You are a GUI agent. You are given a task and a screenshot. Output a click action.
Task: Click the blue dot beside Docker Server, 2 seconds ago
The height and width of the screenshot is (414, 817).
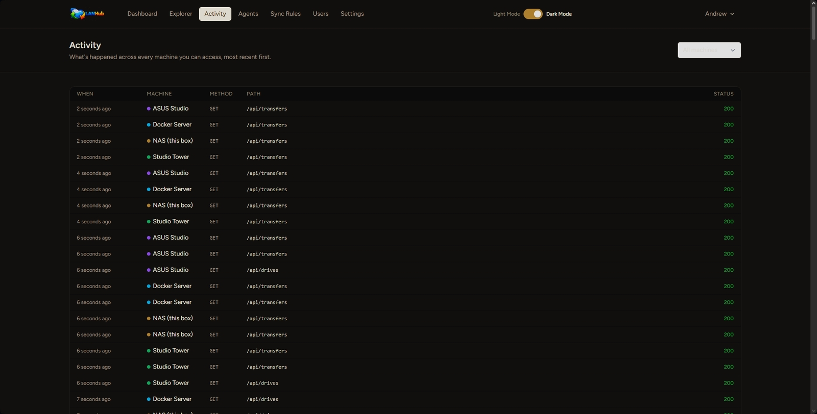(149, 125)
